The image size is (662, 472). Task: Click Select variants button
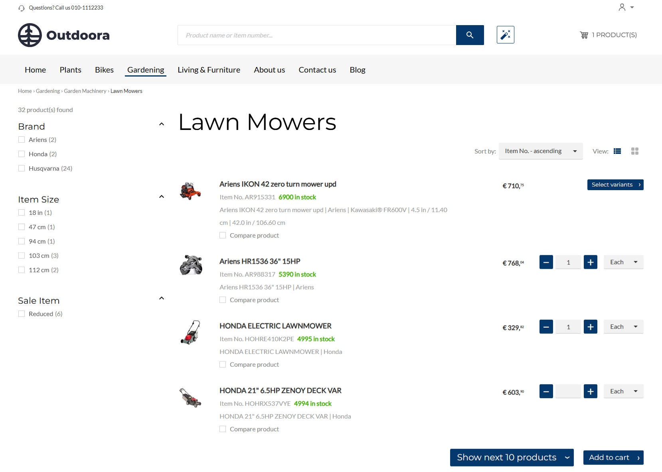coord(615,185)
